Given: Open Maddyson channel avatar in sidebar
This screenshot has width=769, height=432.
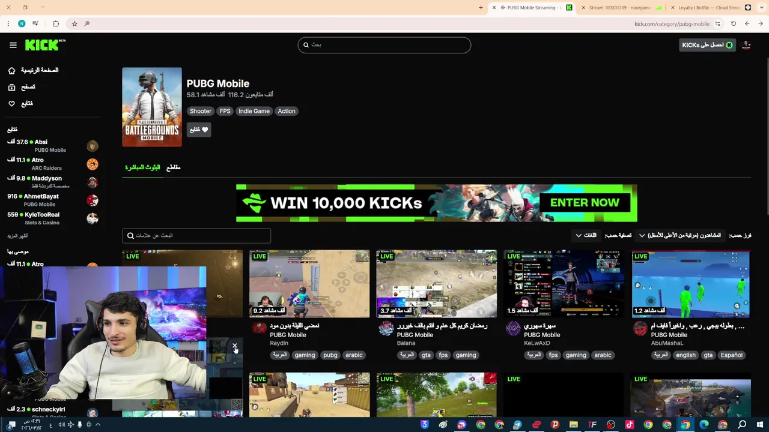Looking at the screenshot, I should click(x=92, y=182).
